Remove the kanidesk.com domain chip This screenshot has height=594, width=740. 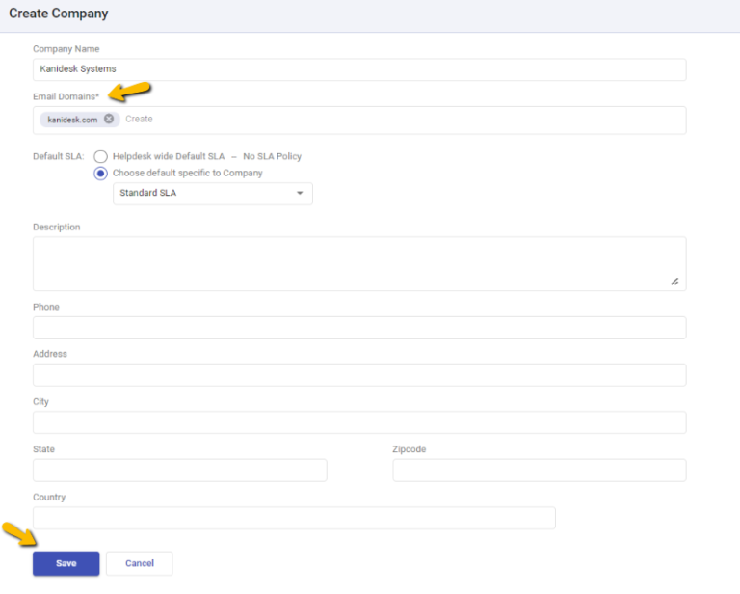pos(109,120)
